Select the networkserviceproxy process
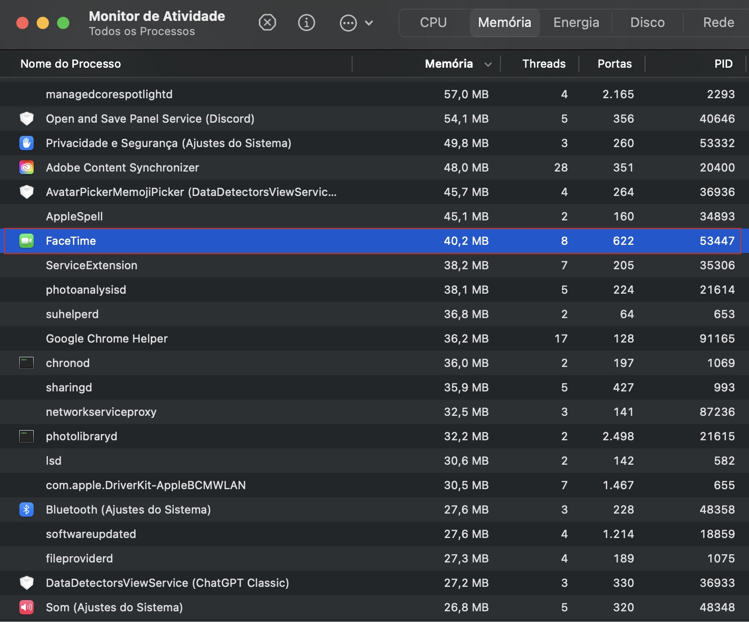This screenshot has height=622, width=749. (101, 412)
